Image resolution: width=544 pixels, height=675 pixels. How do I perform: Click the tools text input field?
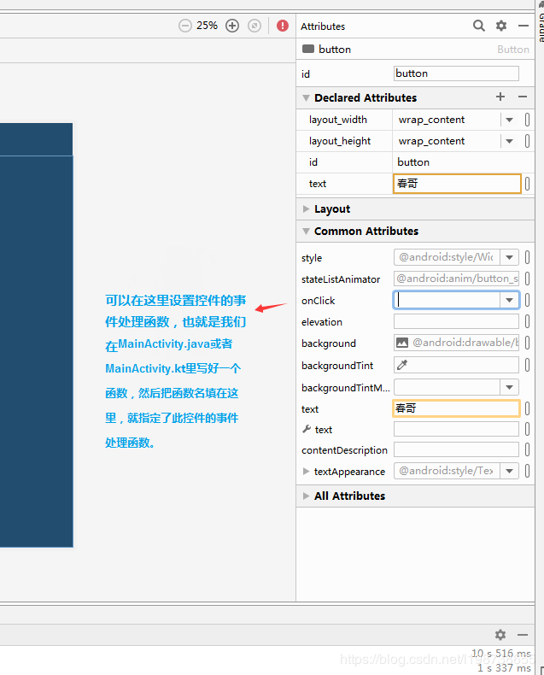tap(456, 429)
